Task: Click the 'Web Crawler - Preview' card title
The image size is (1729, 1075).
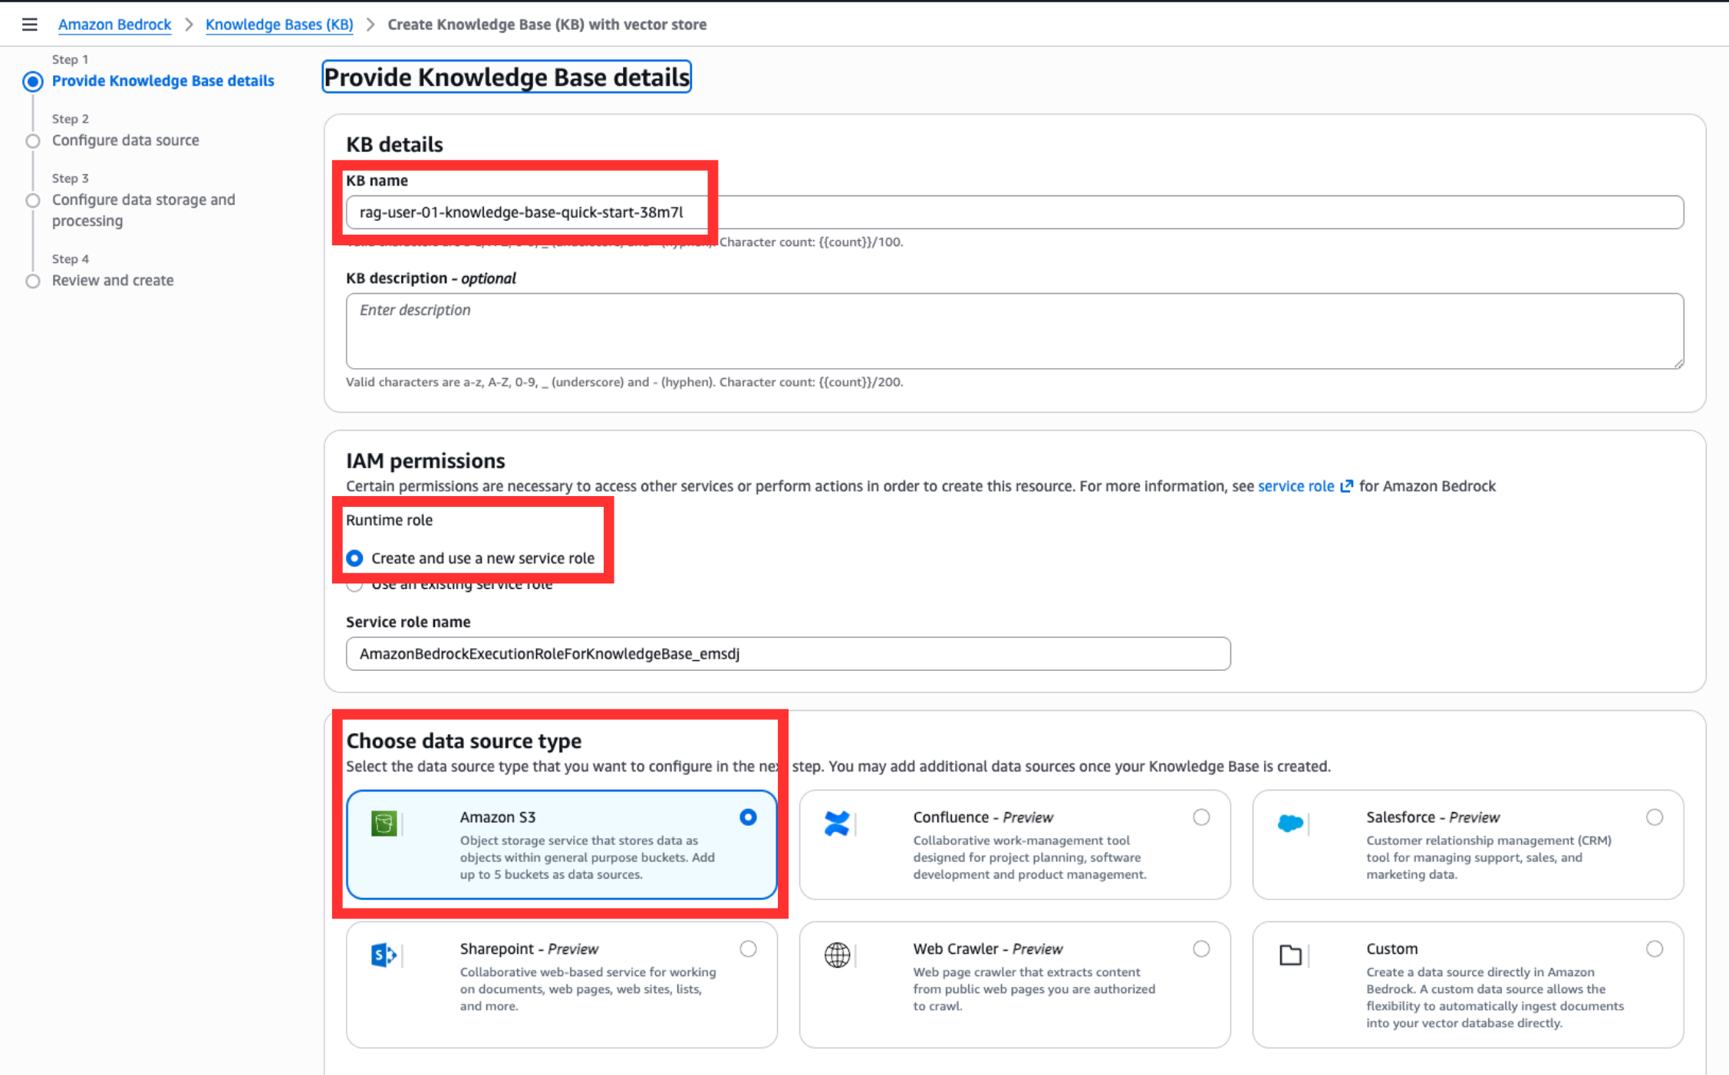Action: 987,949
